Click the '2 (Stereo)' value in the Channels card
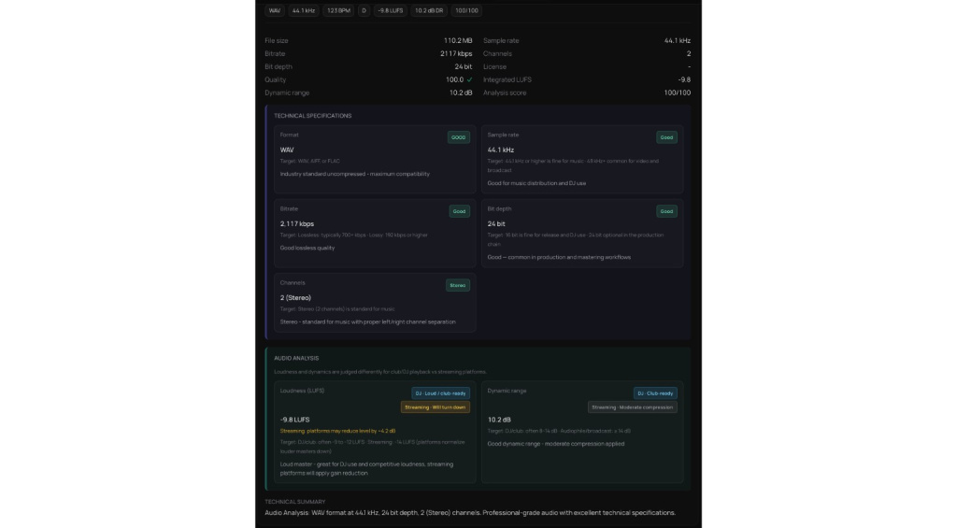Image resolution: width=957 pixels, height=528 pixels. [x=295, y=298]
